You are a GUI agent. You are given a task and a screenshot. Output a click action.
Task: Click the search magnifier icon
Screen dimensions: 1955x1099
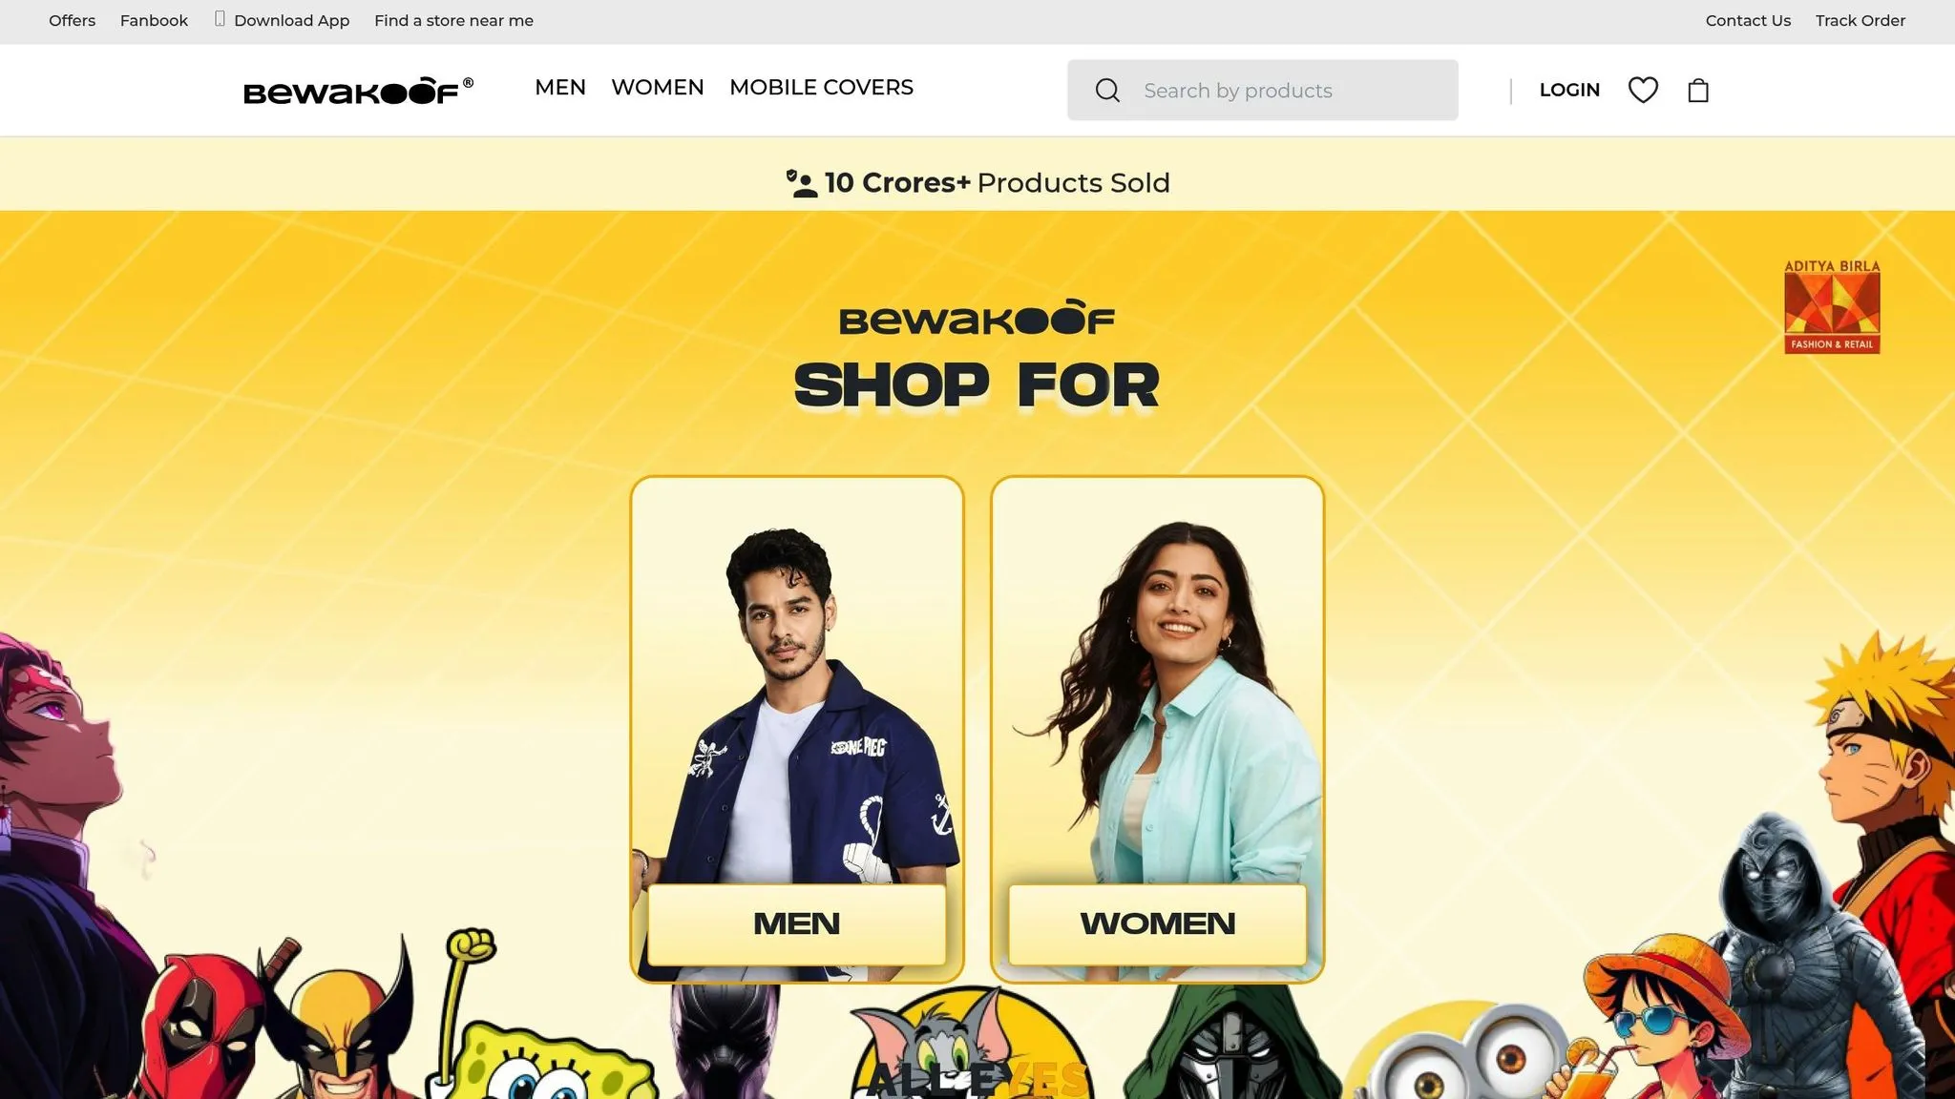click(1107, 91)
